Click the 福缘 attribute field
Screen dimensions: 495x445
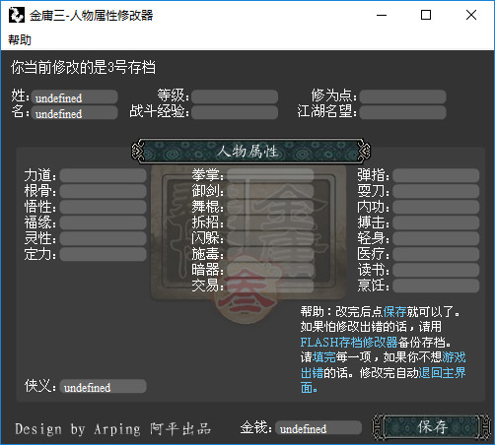pyautogui.click(x=103, y=222)
